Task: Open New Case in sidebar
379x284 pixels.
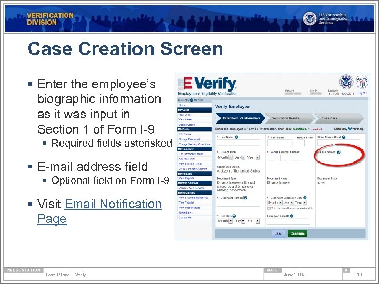Action: click(184, 115)
